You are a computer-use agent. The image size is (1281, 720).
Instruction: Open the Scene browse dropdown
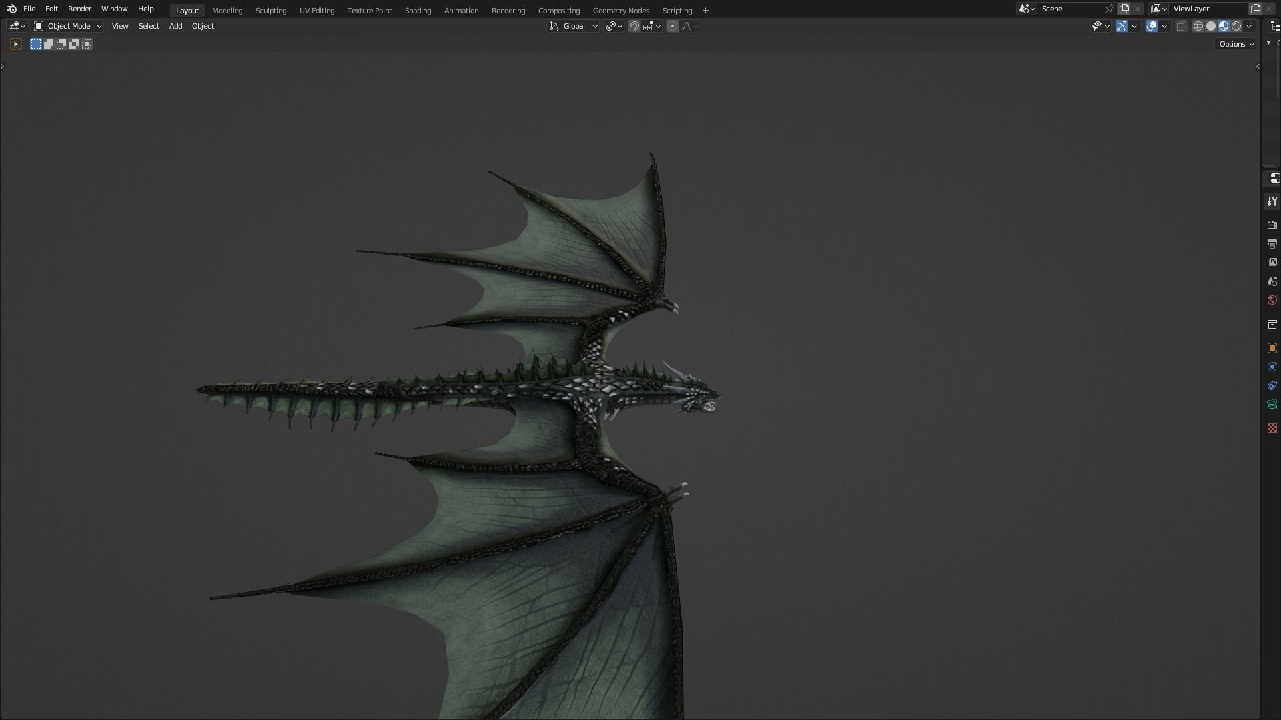pos(1027,9)
